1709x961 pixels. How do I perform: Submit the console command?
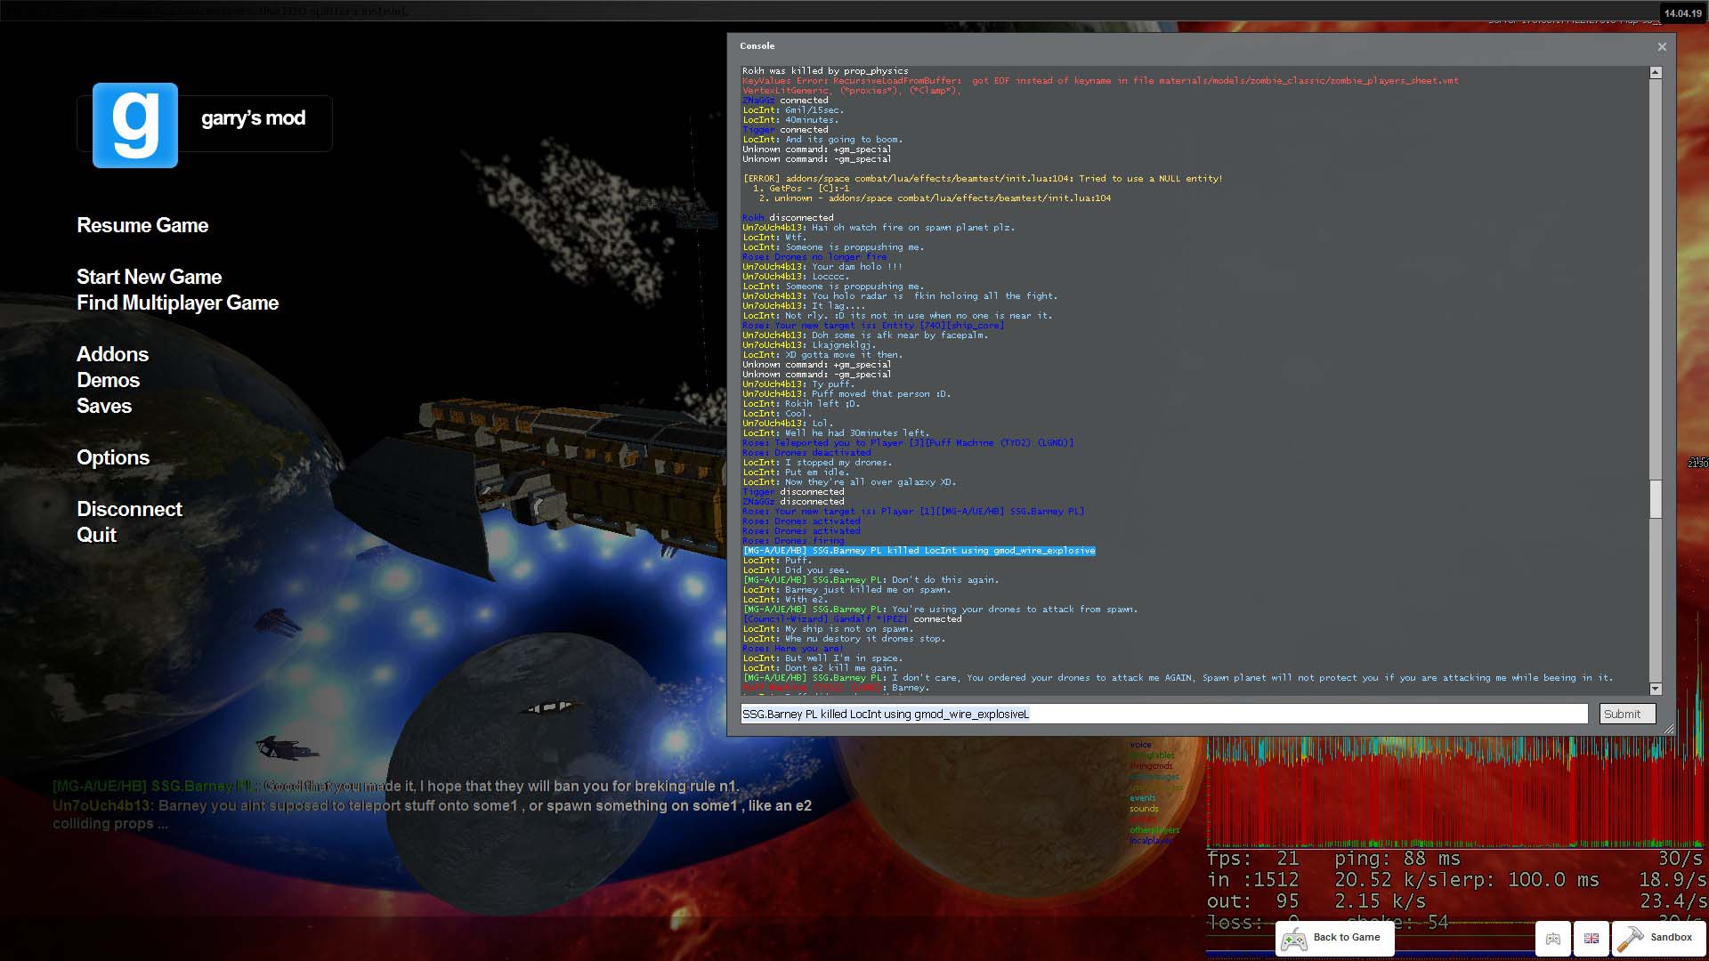coord(1627,714)
